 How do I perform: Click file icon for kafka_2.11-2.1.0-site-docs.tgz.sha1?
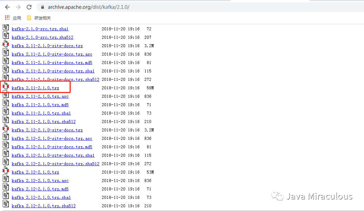click(x=6, y=69)
